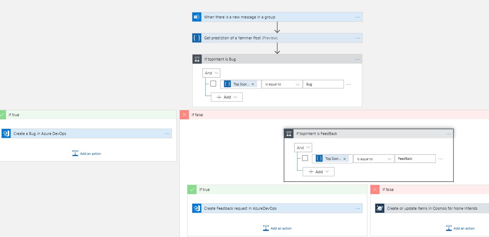Click green checkmark icon of inner If true branch
This screenshot has height=237, width=489.
192,190
